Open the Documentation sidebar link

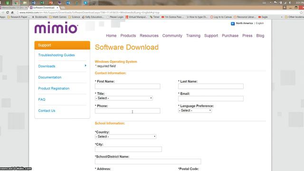click(50, 77)
